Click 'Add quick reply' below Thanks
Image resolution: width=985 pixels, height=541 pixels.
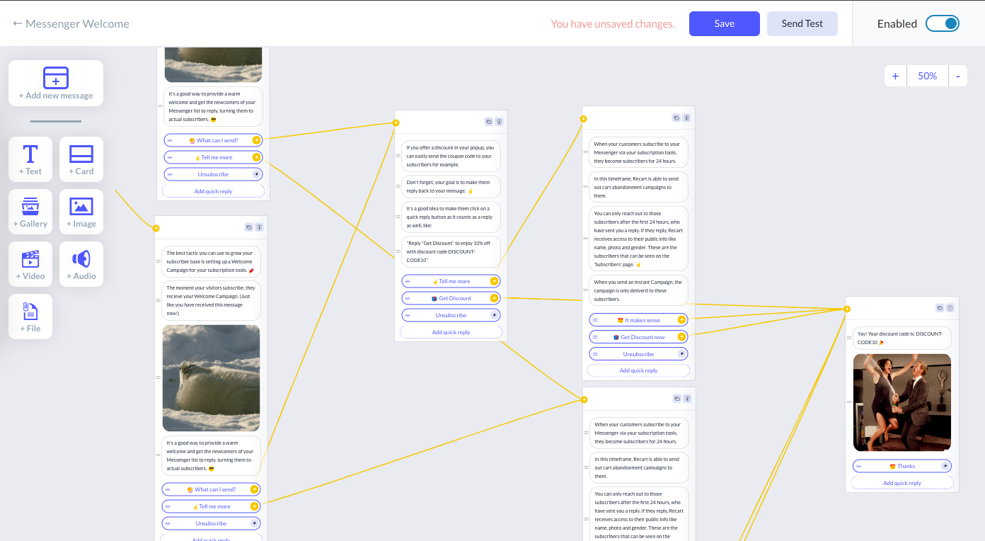point(902,483)
